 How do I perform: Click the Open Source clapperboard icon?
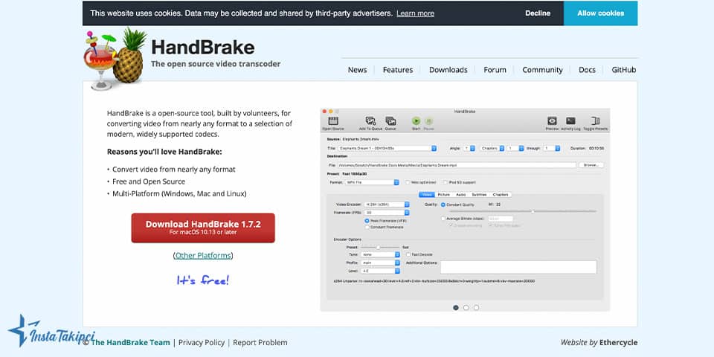coord(333,121)
